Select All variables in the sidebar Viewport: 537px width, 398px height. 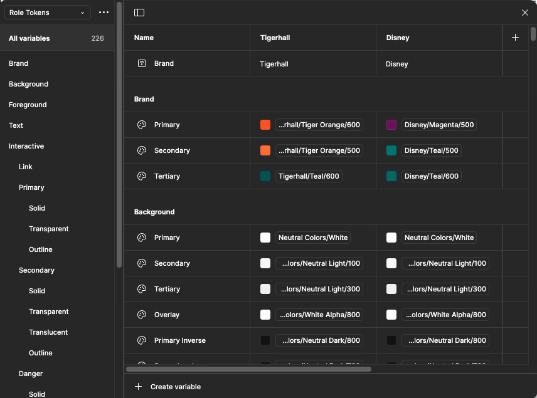(x=29, y=38)
